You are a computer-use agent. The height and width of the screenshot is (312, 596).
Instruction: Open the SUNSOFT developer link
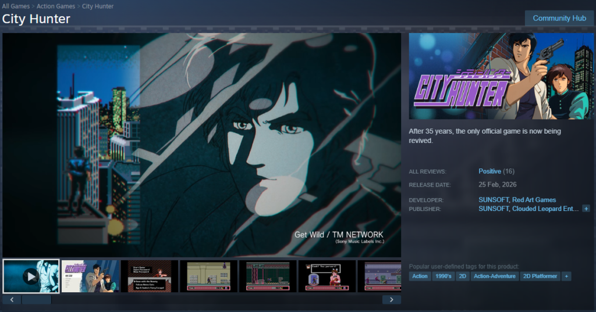[x=494, y=200]
